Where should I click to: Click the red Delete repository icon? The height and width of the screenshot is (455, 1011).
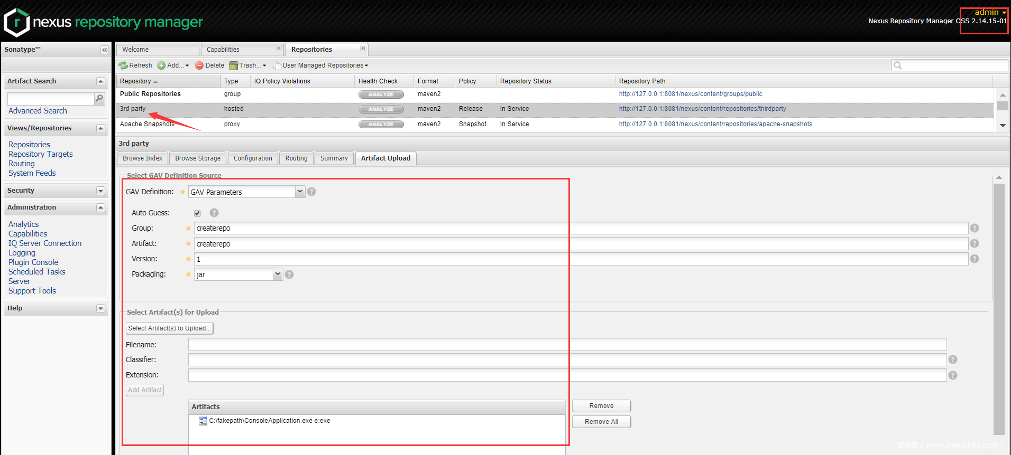199,65
